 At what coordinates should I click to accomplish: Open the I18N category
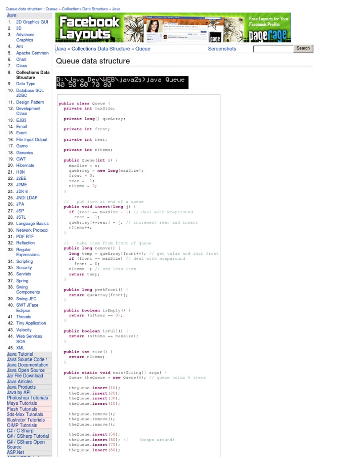(x=20, y=172)
